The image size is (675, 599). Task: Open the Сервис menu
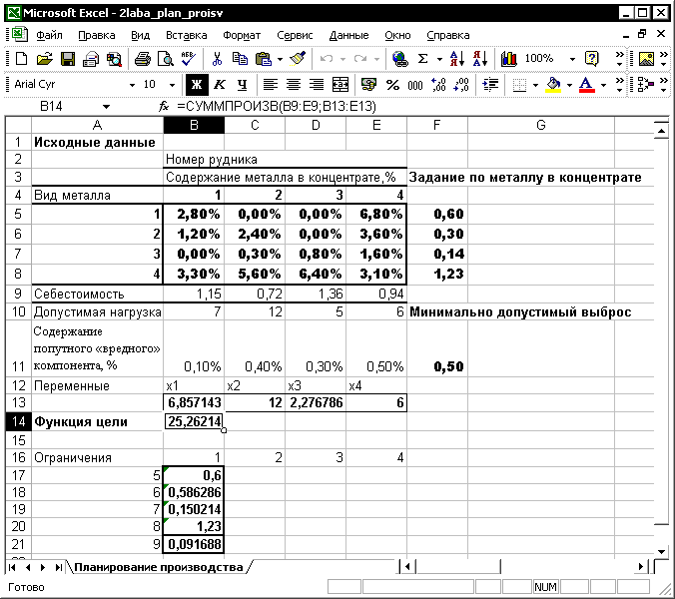click(x=295, y=35)
